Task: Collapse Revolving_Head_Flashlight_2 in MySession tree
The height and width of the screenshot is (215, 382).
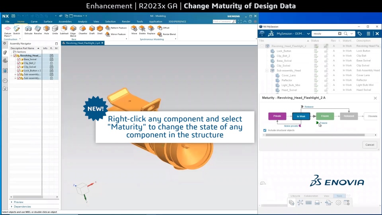Action: tap(262, 46)
